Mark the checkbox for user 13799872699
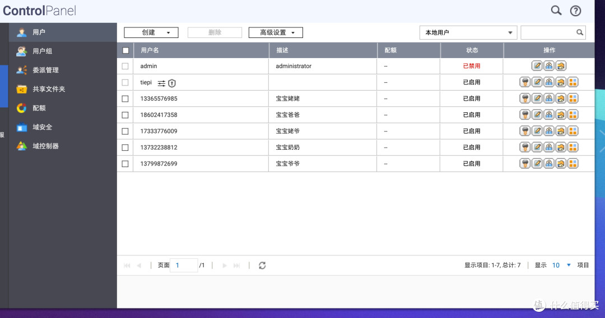This screenshot has width=605, height=318. [125, 164]
